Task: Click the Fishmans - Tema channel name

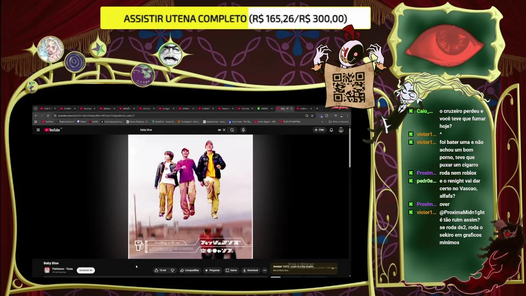Action: 62,269
